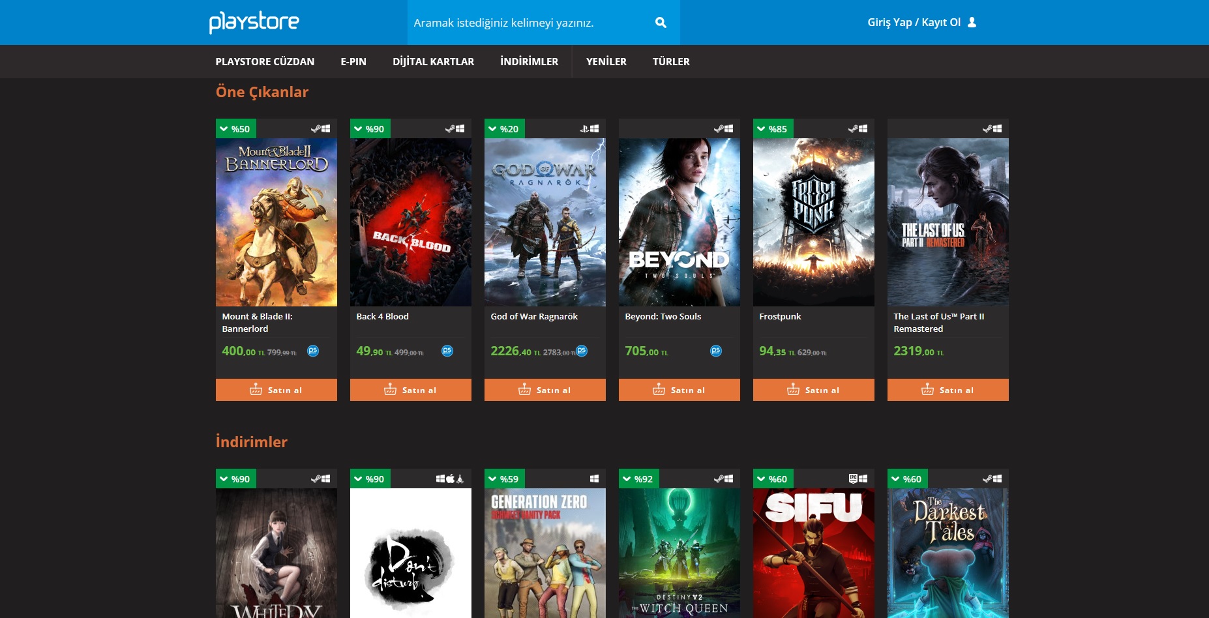Click the %92 discount badge on Destiny 2
Viewport: 1209px width, 618px height.
pyautogui.click(x=639, y=479)
